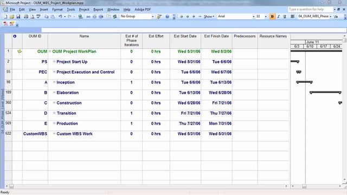Click the Paste icon in the toolbar

[53, 16]
